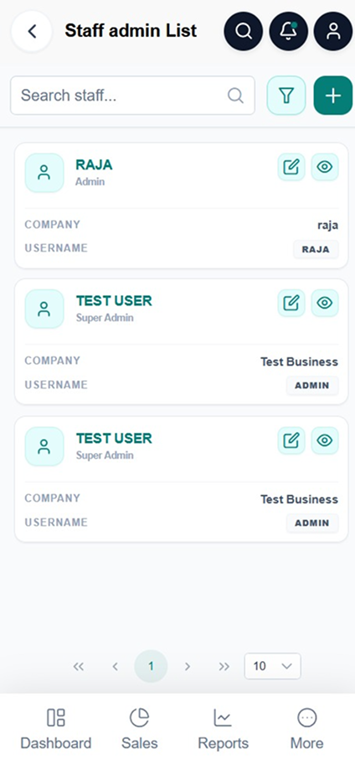Open the More menu
This screenshot has width=355, height=760.
coord(306,729)
